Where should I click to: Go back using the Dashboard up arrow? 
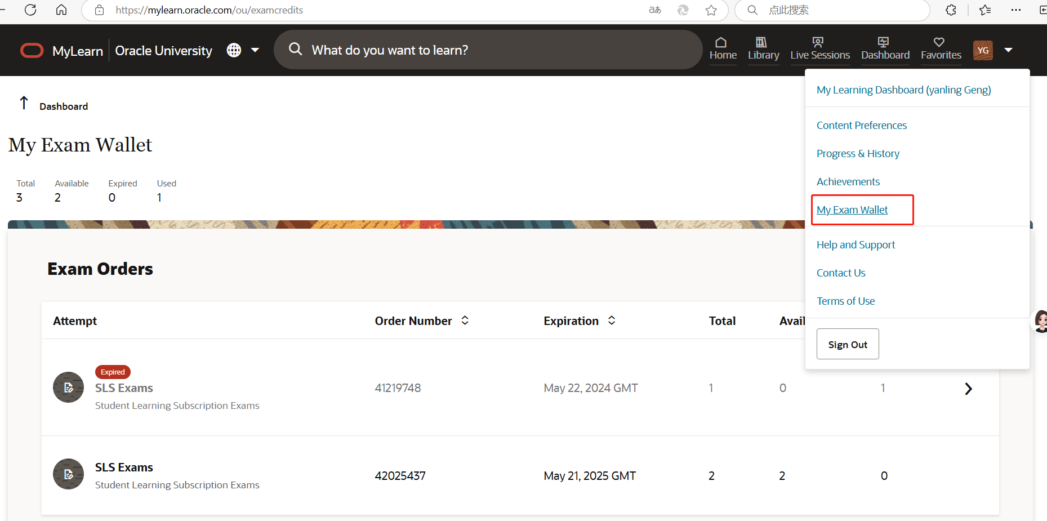click(24, 103)
